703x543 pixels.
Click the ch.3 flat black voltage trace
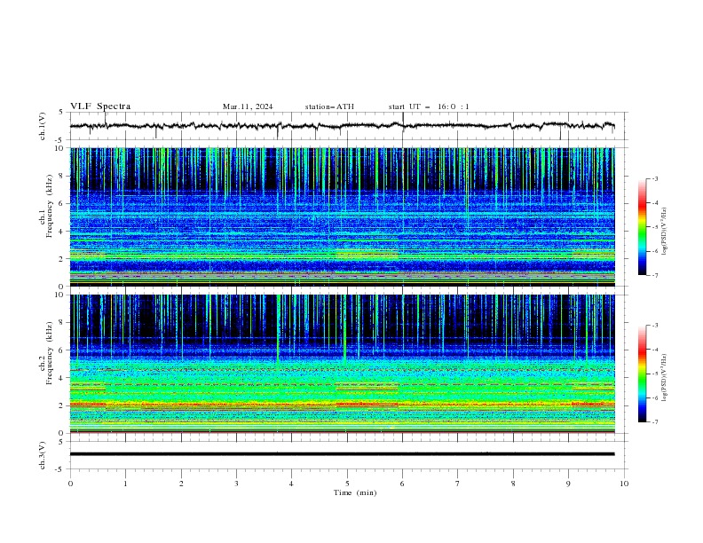[342, 454]
